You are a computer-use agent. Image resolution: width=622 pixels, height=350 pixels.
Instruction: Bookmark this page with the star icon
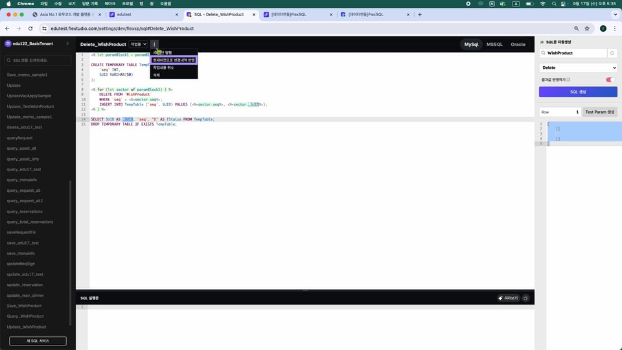[x=587, y=29]
